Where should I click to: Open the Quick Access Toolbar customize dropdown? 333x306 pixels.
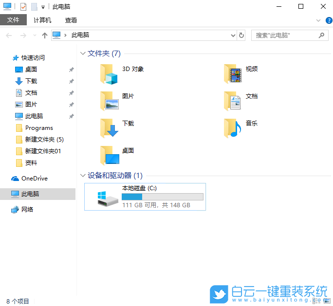[x=43, y=7]
